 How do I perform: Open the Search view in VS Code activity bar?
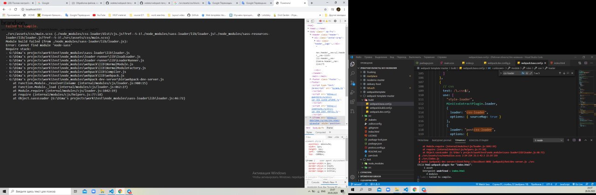[352, 73]
